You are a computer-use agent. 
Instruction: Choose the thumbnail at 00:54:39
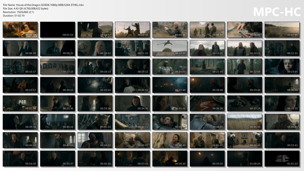(20, 159)
